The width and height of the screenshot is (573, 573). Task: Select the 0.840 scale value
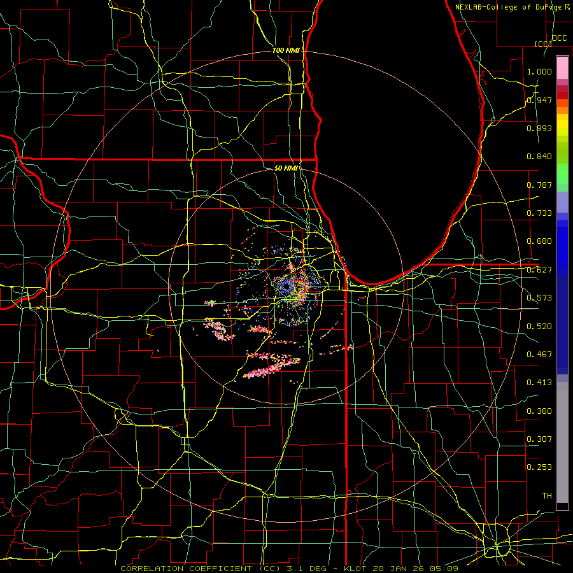tap(539, 157)
